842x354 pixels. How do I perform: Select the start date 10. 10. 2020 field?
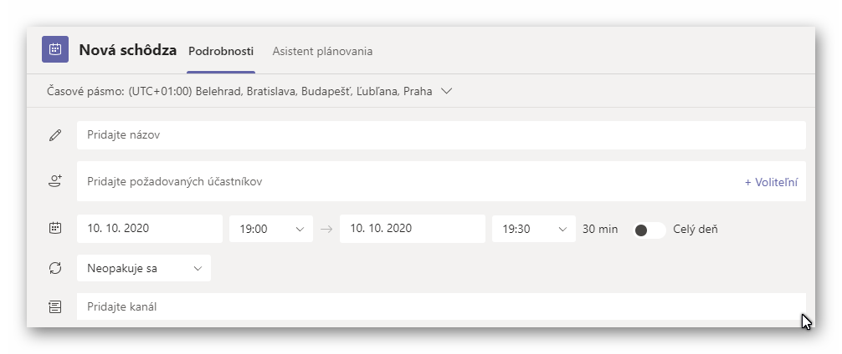(149, 229)
